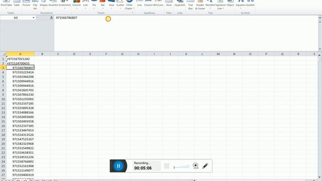322x181 pixels.
Task: Open the Screenshot insert menu
Action: pos(65,5)
